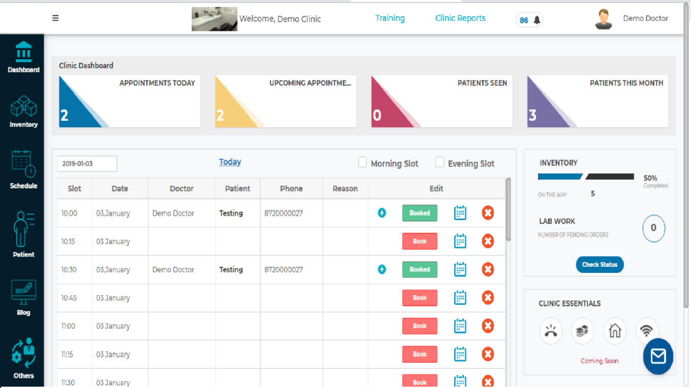Viewport: 691px width, 388px height.
Task: Click the calendar icon in 10:15 row
Action: [x=460, y=241]
